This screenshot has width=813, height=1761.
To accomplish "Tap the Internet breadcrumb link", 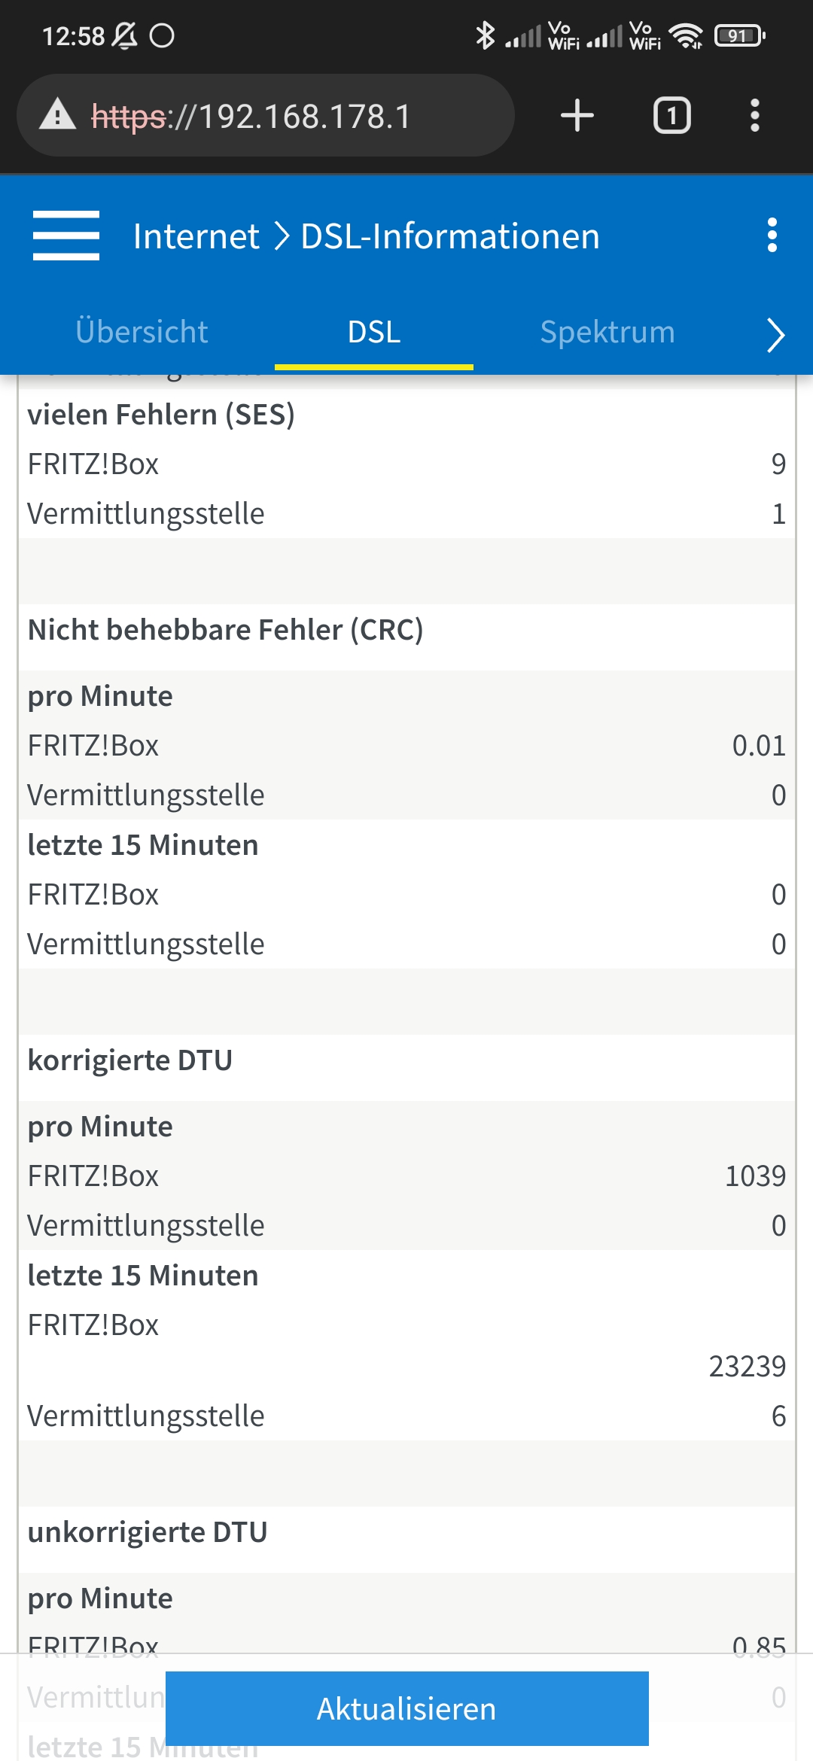I will (196, 236).
